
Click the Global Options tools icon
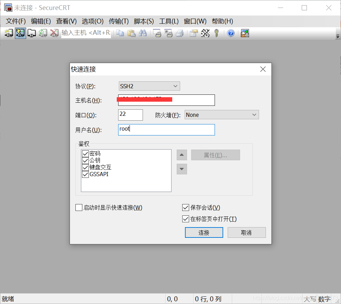click(205, 33)
